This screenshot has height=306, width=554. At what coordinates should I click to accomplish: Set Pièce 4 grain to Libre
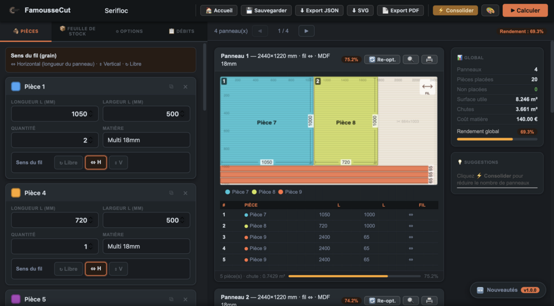[68, 269]
